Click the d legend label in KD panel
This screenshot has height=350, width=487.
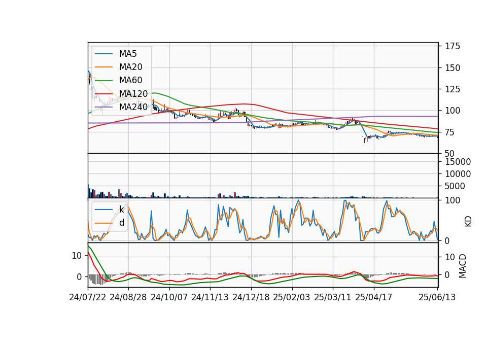pyautogui.click(x=122, y=223)
